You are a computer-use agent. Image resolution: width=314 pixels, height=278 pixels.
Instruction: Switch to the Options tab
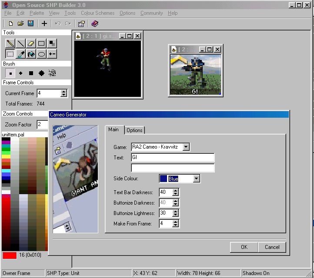click(134, 130)
